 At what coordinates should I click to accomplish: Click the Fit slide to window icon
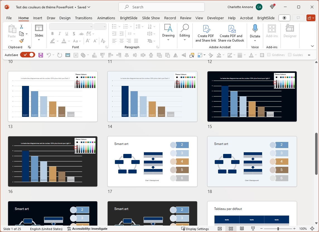point(313,229)
